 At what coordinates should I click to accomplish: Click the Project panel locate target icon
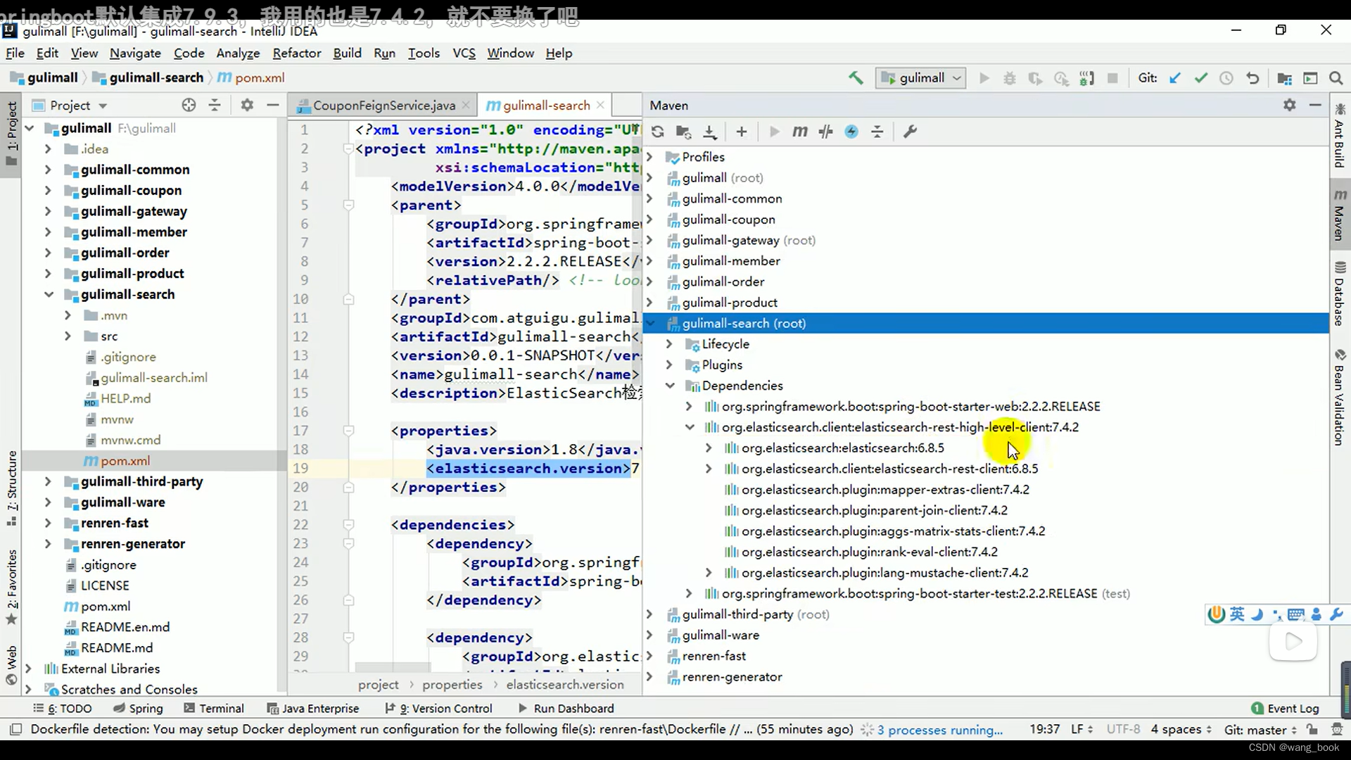[189, 105]
